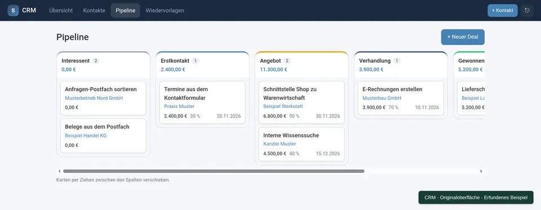Click the date 15.12.2026 on Wissenssuche card

328,154
